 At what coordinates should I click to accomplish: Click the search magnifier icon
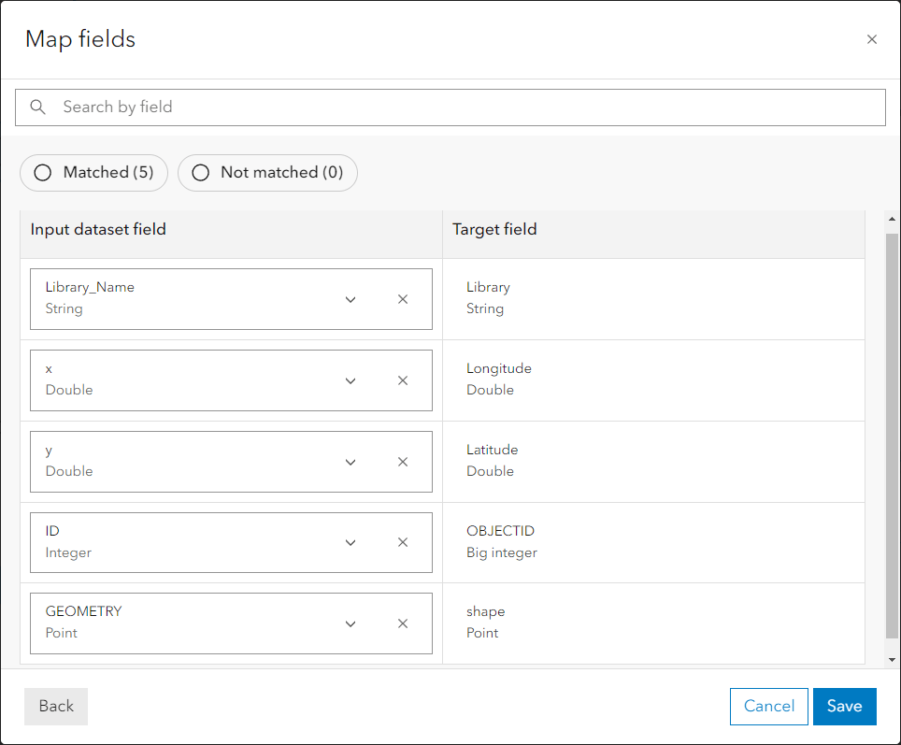tap(37, 107)
